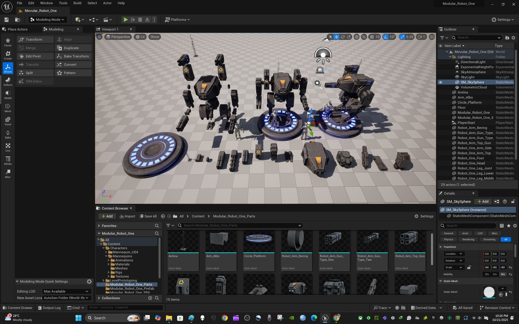Collapse the Static Mesh section in Details

coord(441,281)
